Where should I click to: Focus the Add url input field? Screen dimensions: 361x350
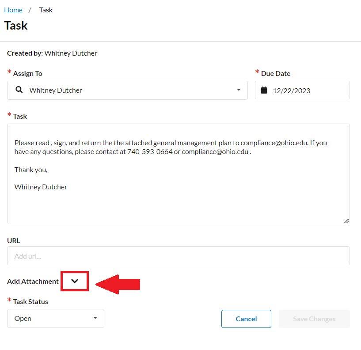click(x=179, y=256)
